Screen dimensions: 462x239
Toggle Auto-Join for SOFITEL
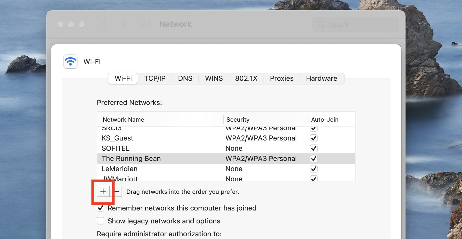314,148
